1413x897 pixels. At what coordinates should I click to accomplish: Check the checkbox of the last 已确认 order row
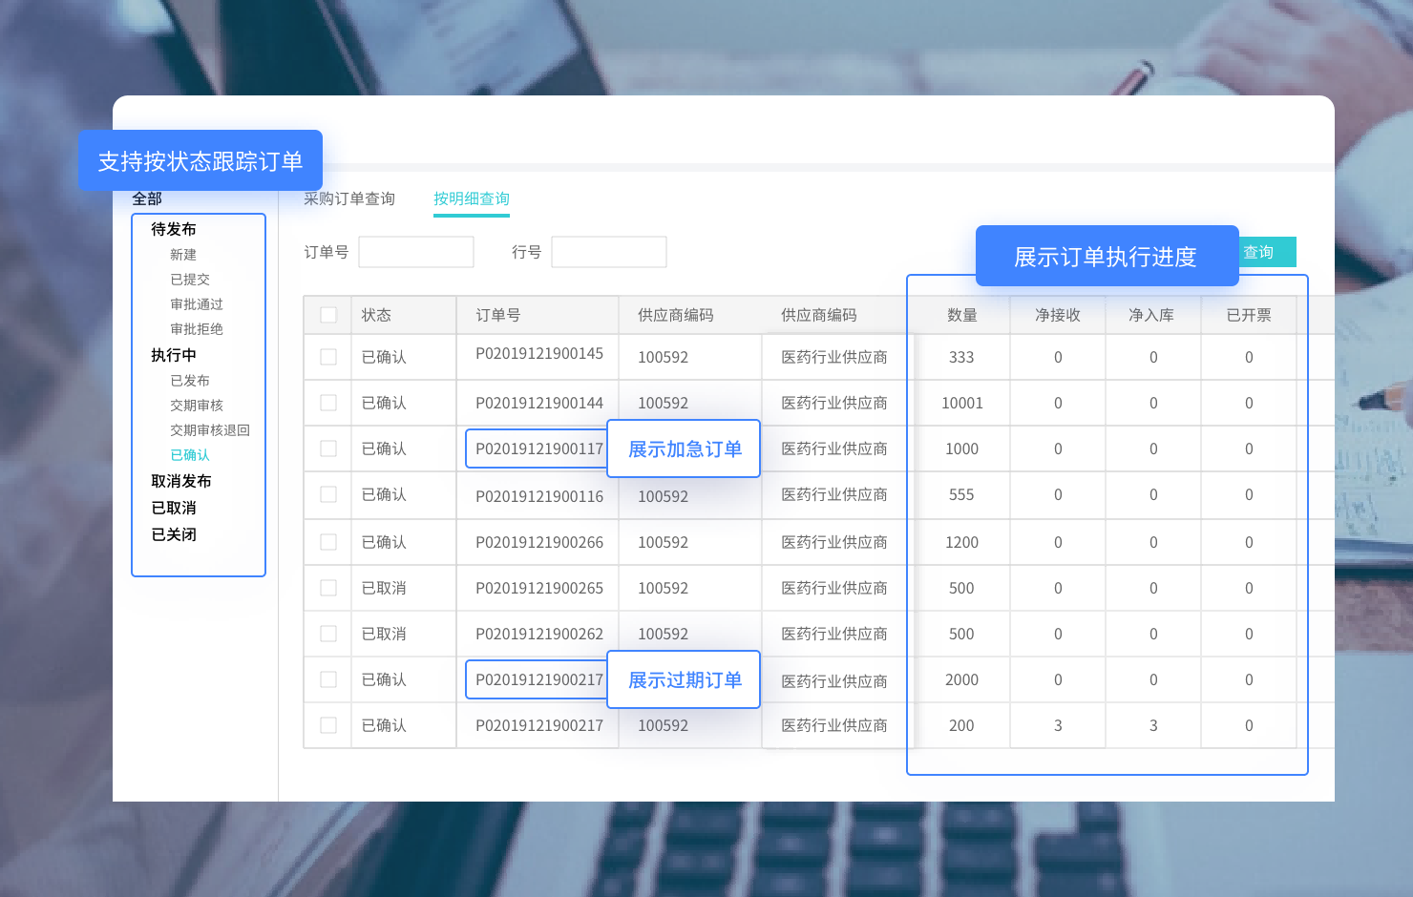coord(327,725)
